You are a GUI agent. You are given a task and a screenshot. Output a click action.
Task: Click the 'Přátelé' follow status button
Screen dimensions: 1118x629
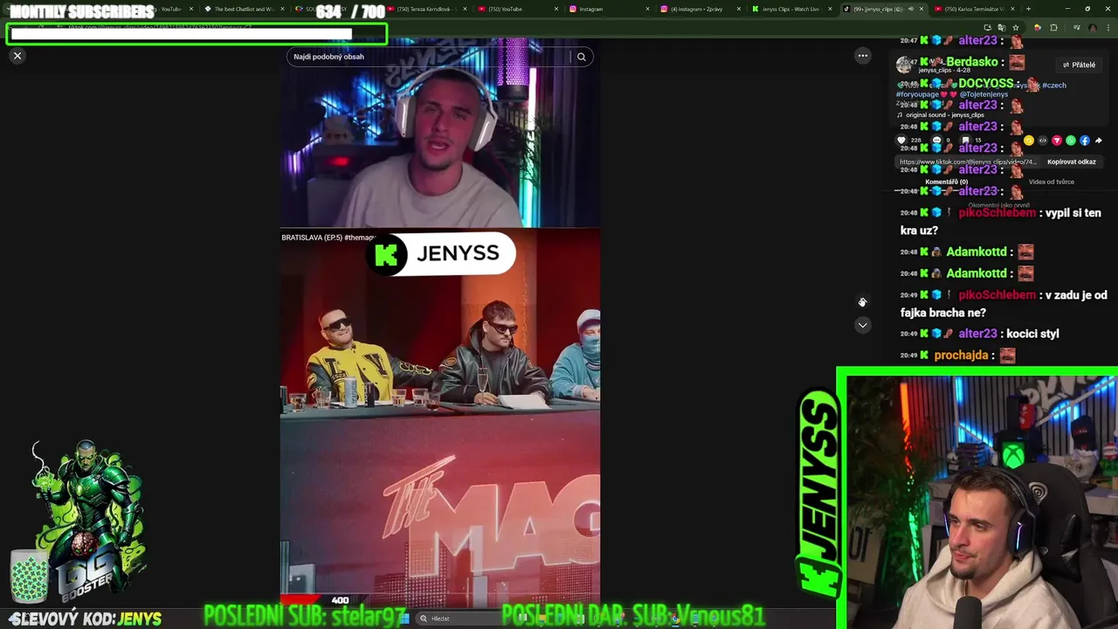point(1079,65)
